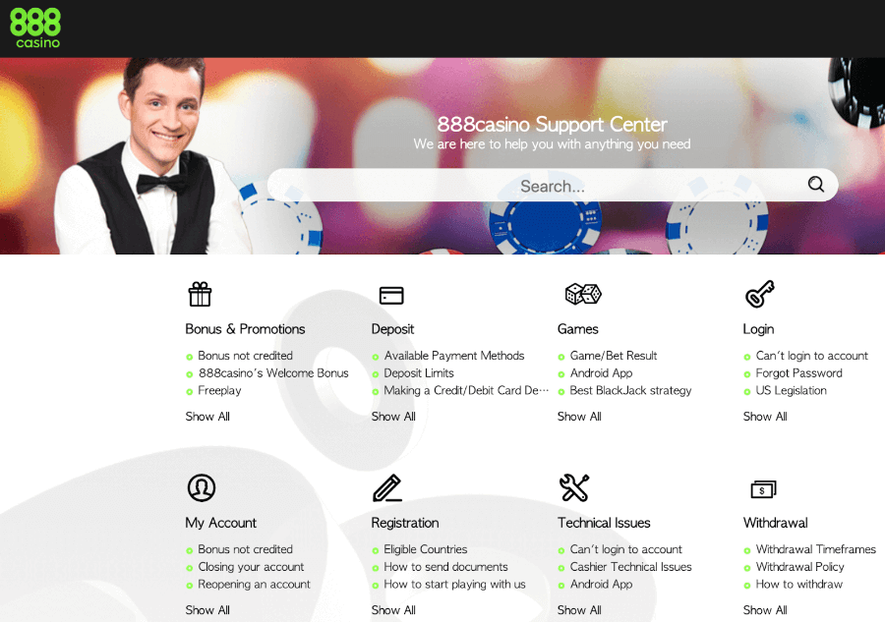Click the wrench Technical Issues icon

pyautogui.click(x=573, y=487)
